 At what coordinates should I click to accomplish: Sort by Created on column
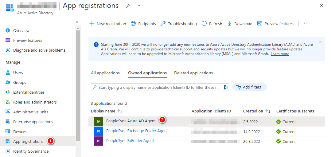(x=257, y=111)
